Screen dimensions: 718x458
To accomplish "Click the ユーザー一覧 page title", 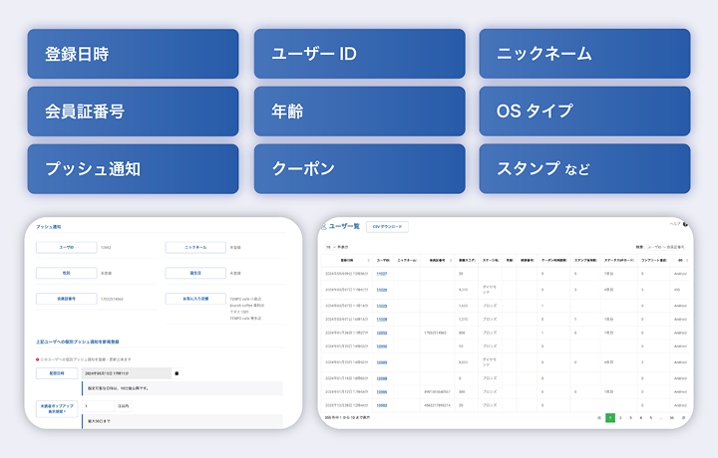I will pos(344,226).
